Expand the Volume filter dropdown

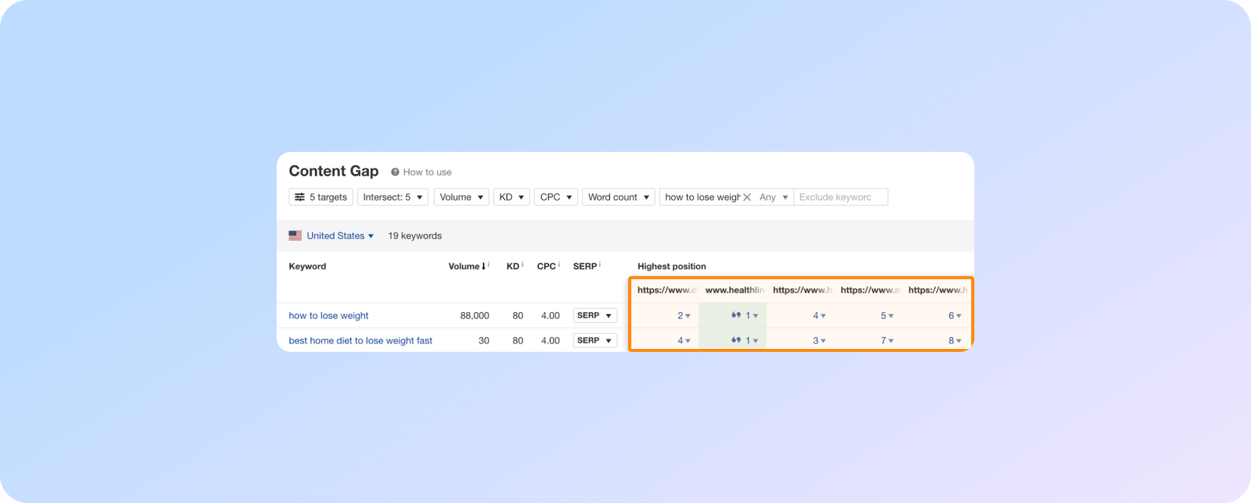[x=461, y=197]
